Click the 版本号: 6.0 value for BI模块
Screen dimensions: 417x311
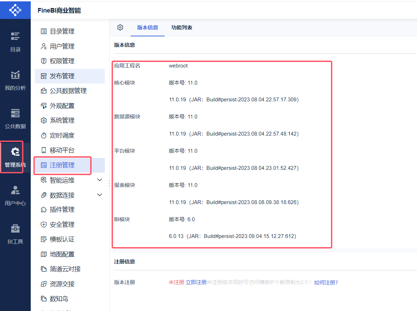pyautogui.click(x=182, y=219)
